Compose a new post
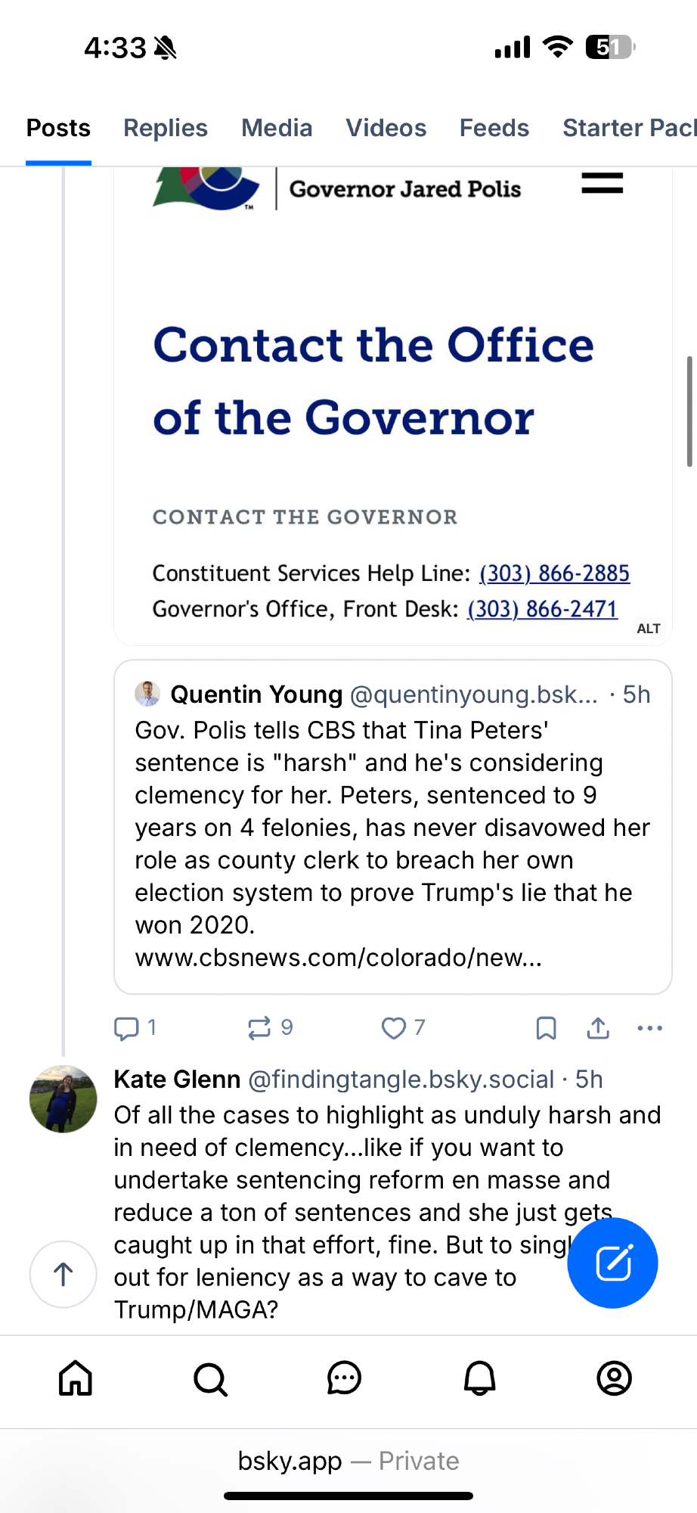The height and width of the screenshot is (1513, 697). tap(612, 1263)
